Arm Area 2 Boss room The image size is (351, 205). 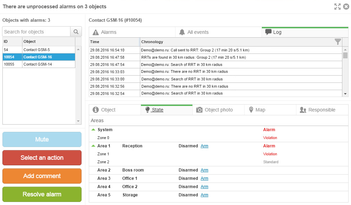[205, 170]
